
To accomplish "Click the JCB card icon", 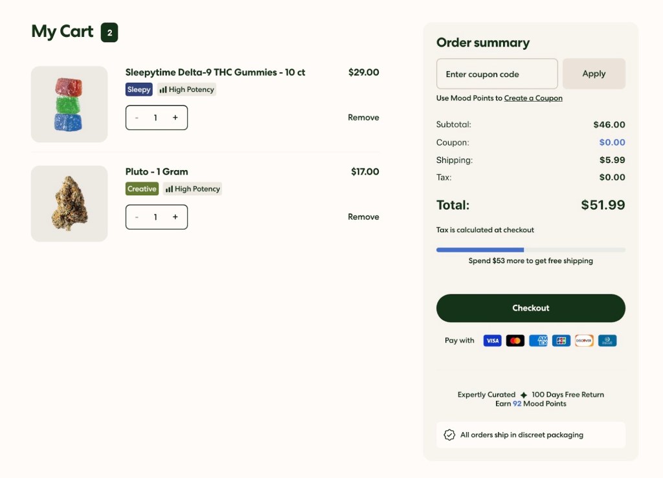I will point(561,340).
